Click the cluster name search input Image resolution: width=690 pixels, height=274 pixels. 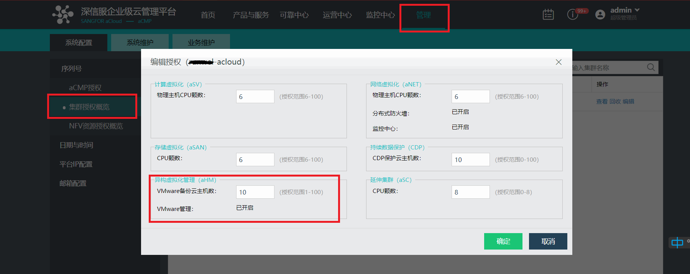[x=609, y=68]
